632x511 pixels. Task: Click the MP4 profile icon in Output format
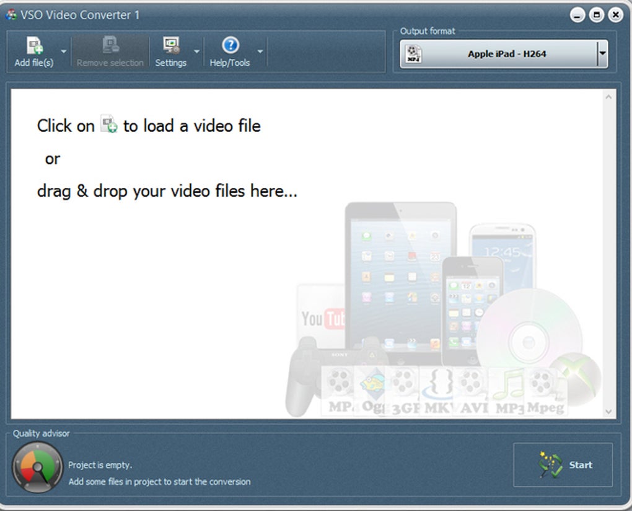pyautogui.click(x=413, y=53)
